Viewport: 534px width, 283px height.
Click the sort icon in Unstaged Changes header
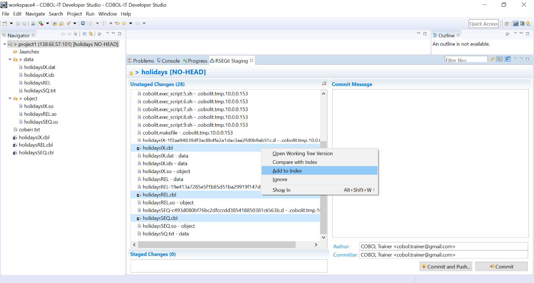point(324,84)
